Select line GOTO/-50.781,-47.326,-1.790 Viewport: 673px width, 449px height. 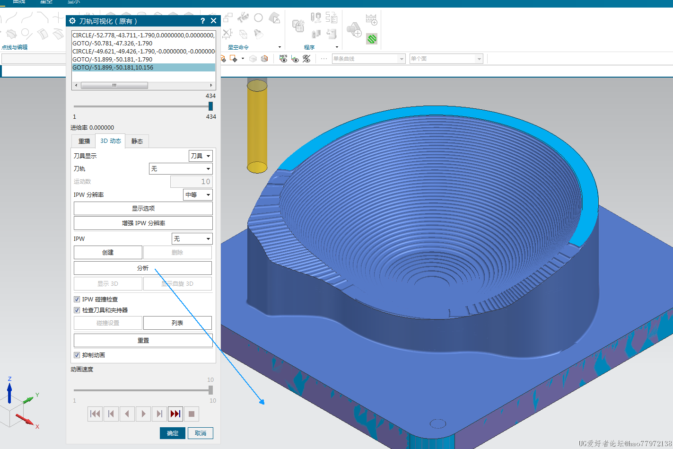pyautogui.click(x=143, y=43)
